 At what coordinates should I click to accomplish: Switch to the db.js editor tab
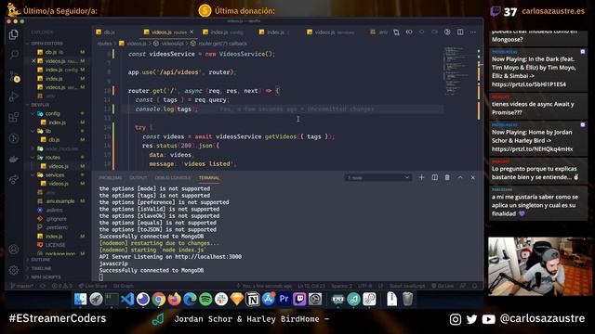pyautogui.click(x=110, y=32)
